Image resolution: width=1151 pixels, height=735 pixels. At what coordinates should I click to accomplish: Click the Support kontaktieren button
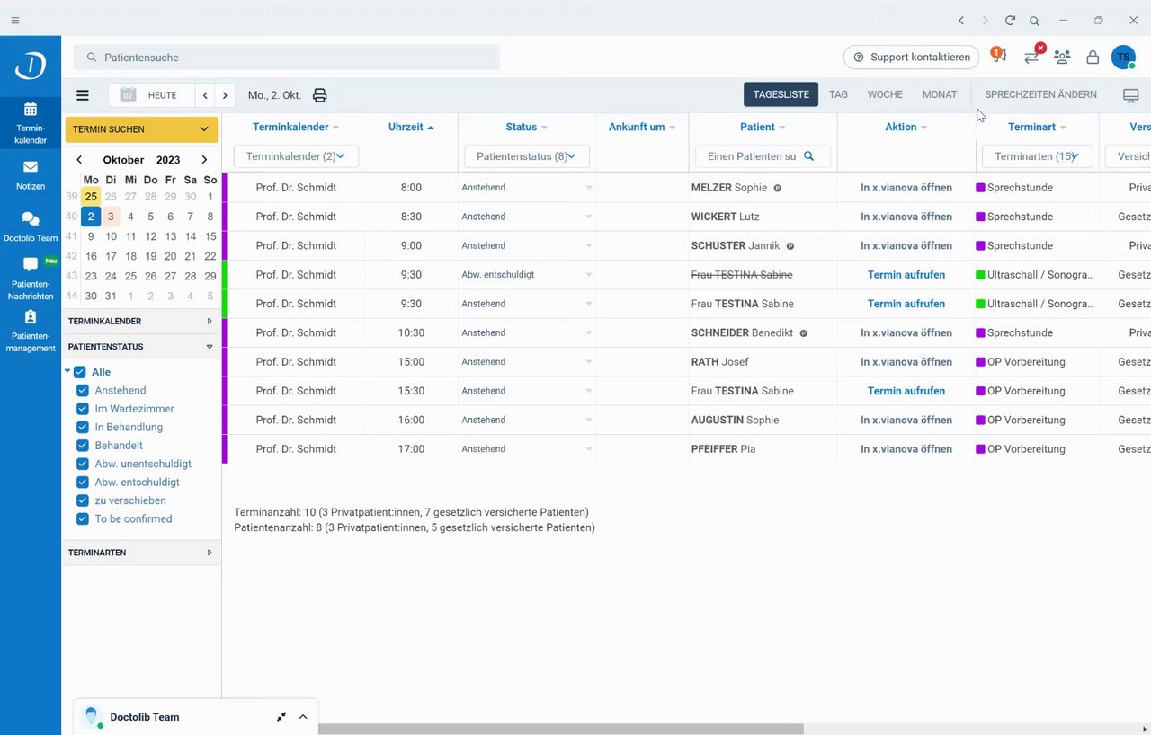coord(911,57)
